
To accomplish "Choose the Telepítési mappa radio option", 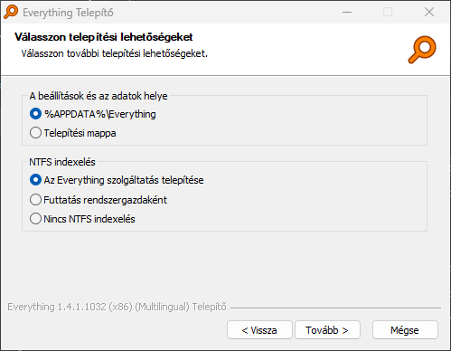I will tap(73, 133).
